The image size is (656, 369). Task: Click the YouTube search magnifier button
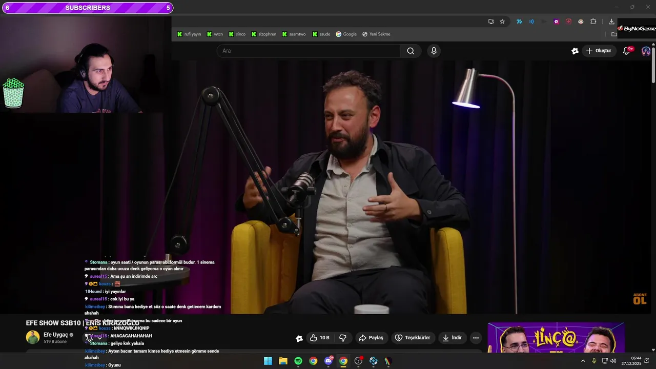click(411, 51)
